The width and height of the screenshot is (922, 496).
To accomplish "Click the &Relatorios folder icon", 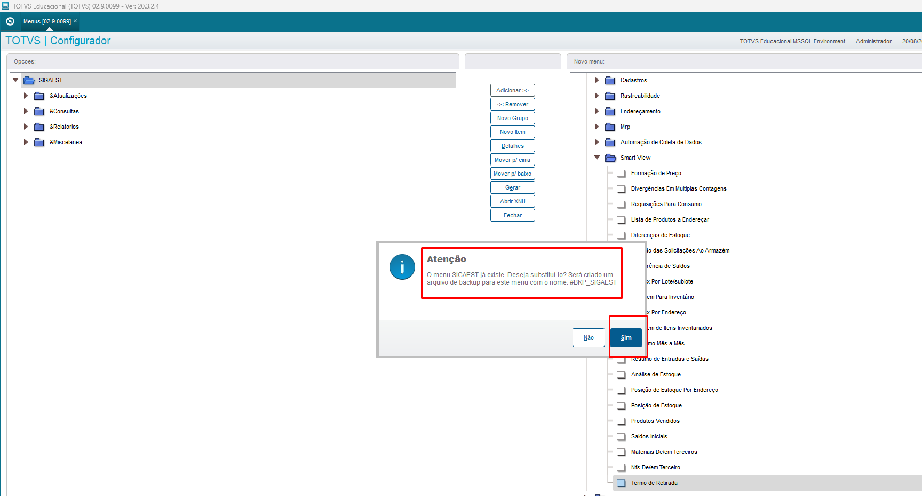I will (39, 127).
